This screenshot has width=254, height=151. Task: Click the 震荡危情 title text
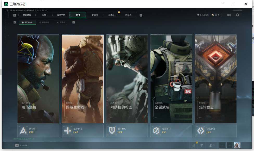point(29,107)
